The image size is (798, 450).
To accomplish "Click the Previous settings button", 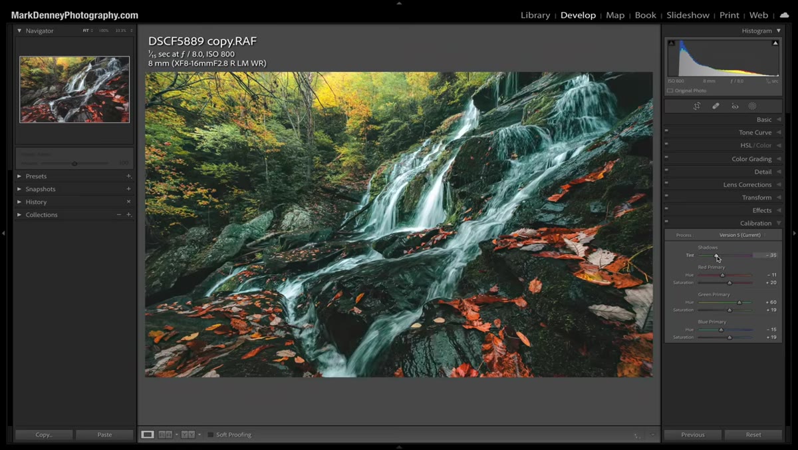I will click(x=692, y=435).
